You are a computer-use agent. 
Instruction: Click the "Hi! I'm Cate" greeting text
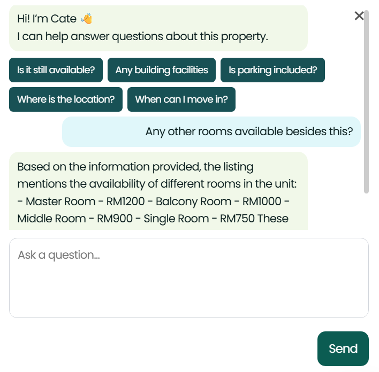click(x=47, y=19)
